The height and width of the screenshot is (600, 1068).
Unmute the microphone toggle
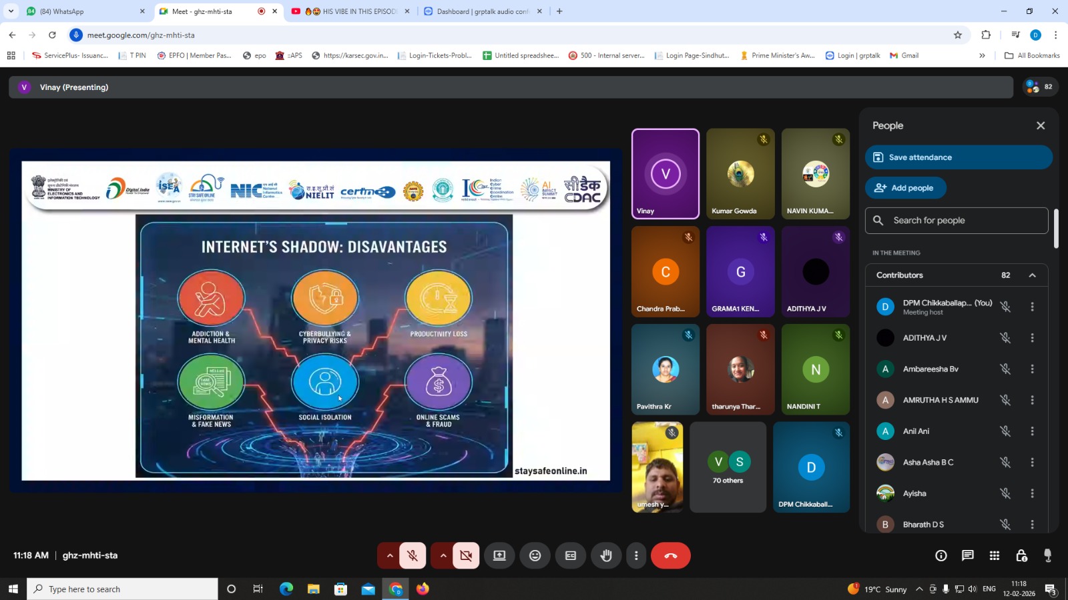[413, 555]
